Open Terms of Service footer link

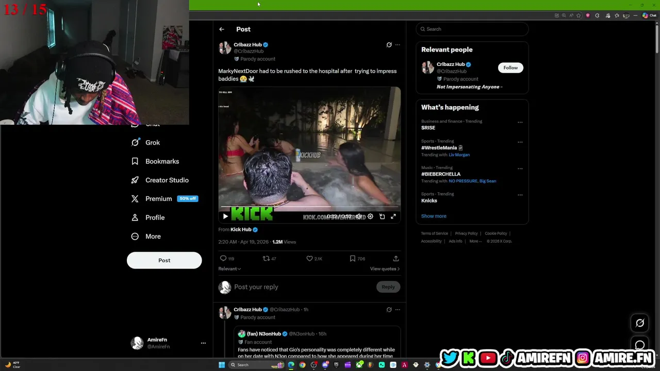click(x=434, y=233)
